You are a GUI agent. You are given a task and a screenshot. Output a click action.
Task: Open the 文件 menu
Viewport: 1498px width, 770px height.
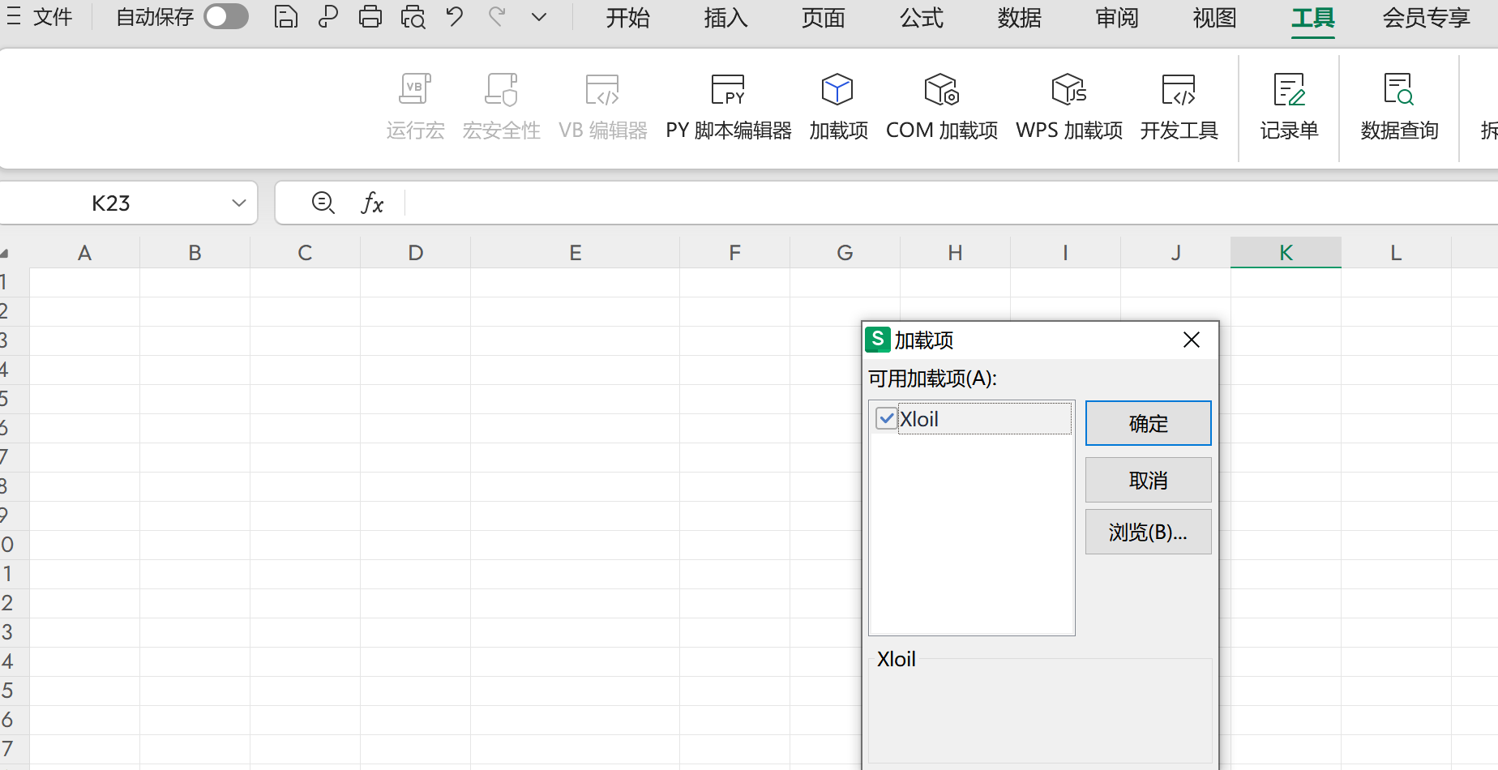pos(52,17)
